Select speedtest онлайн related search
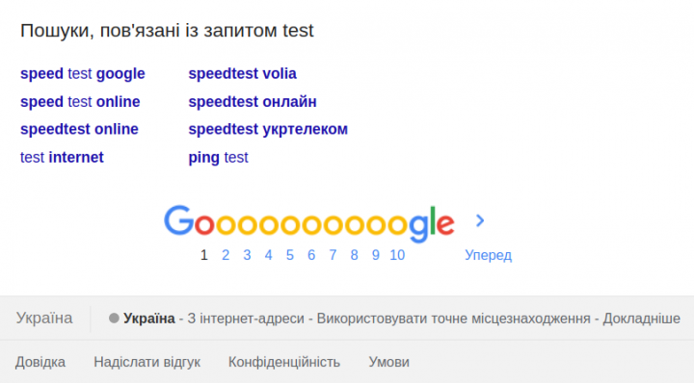Image resolution: width=694 pixels, height=383 pixels. pyautogui.click(x=253, y=102)
